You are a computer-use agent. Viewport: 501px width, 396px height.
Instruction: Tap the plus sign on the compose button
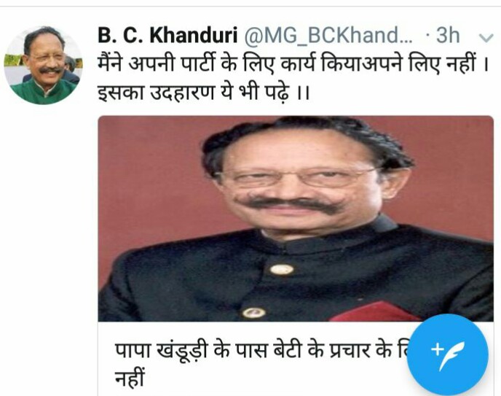click(437, 349)
